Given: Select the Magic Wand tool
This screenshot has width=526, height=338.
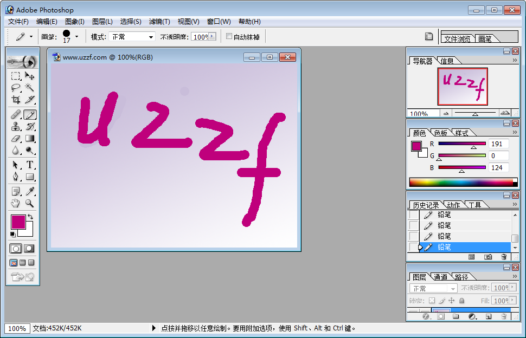Looking at the screenshot, I should (30, 88).
